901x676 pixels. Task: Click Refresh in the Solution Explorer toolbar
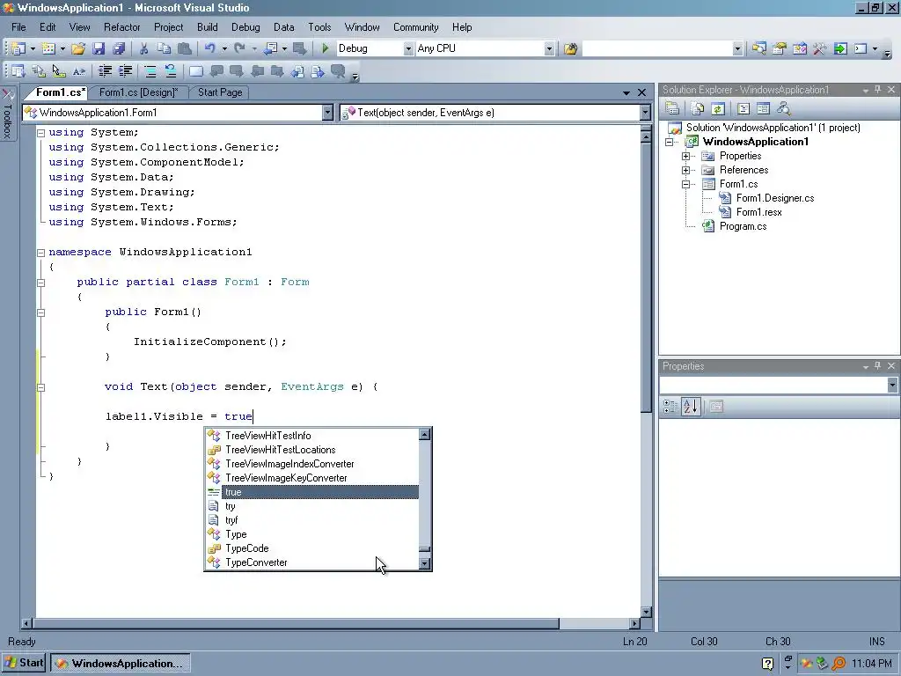coord(718,108)
